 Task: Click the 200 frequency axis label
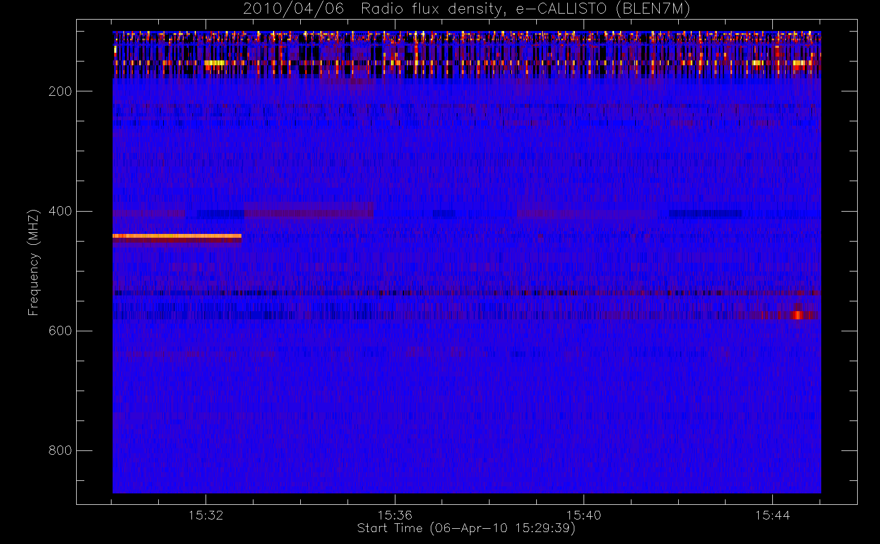click(60, 91)
